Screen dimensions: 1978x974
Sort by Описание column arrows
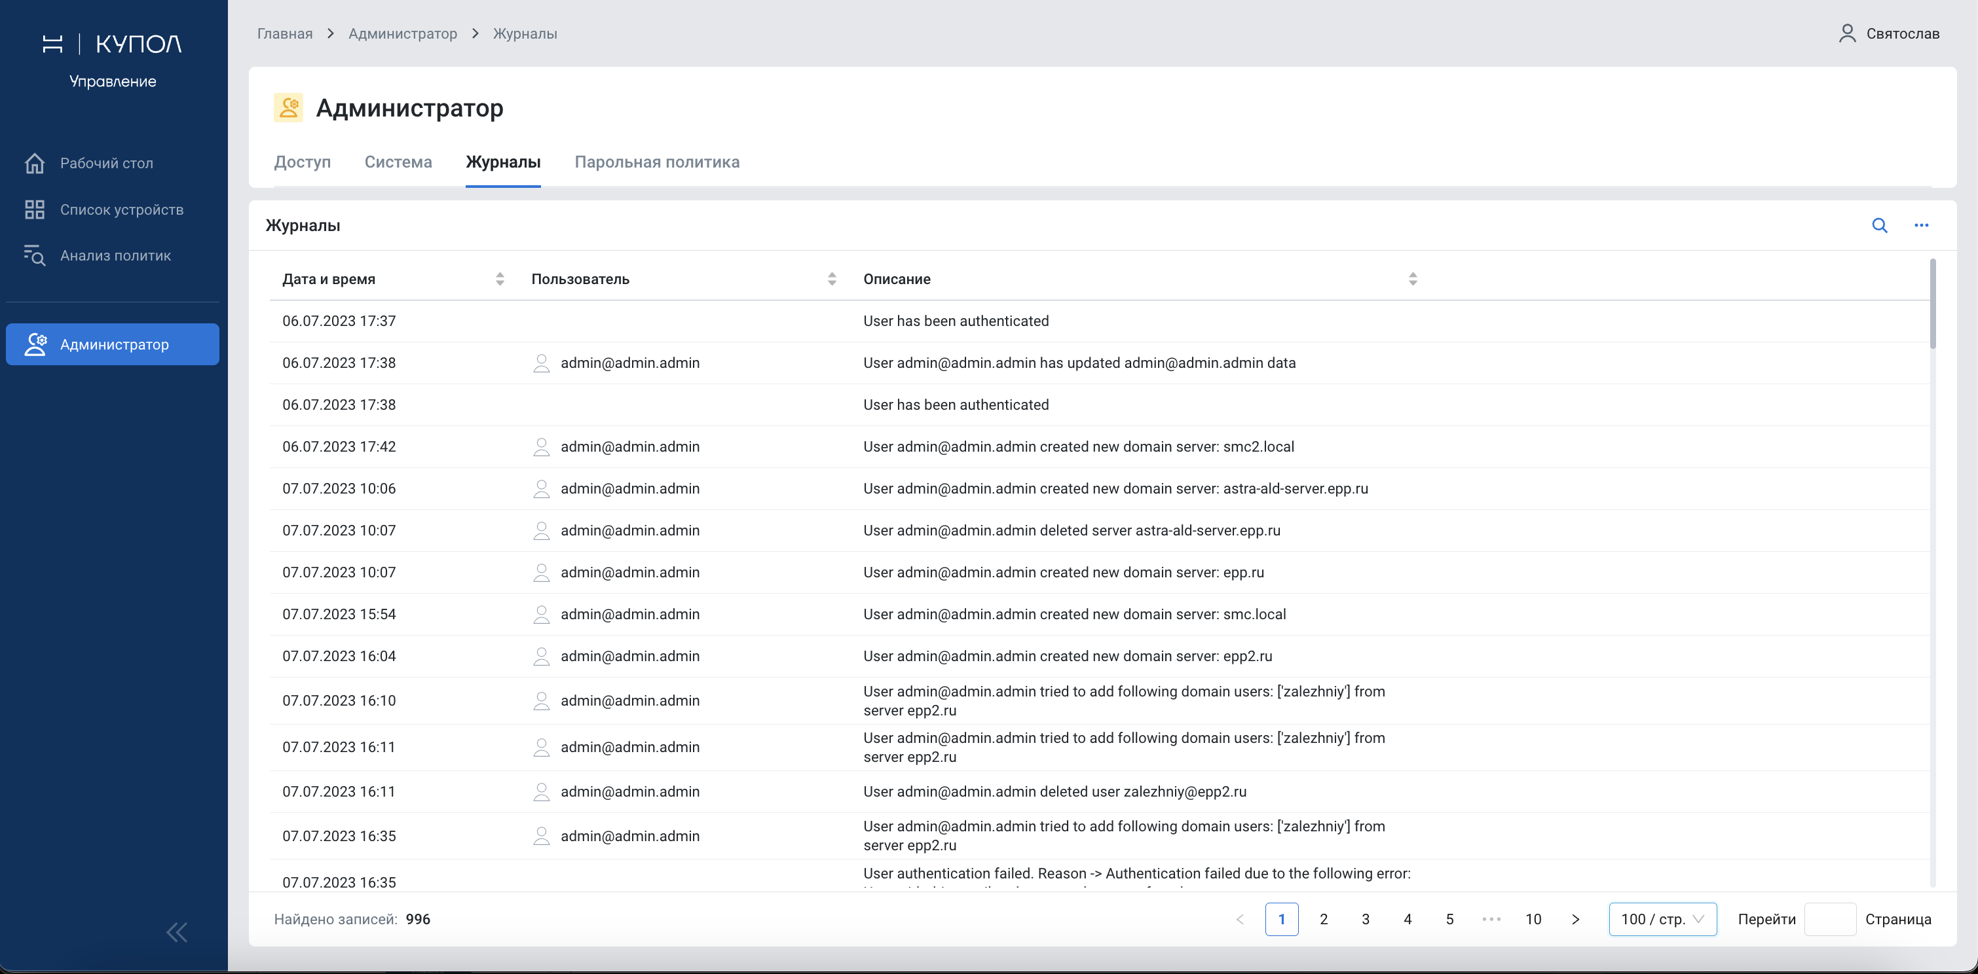point(1413,280)
